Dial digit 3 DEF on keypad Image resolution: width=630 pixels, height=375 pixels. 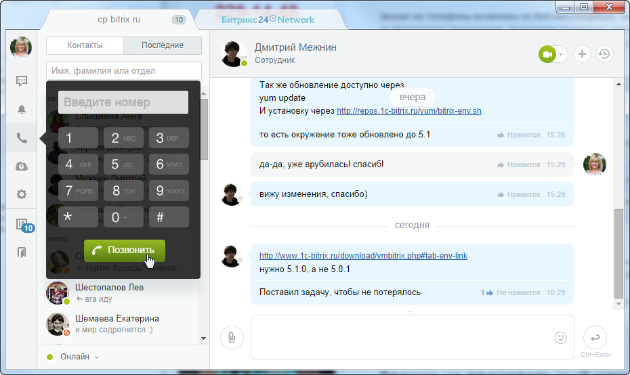[x=169, y=137]
